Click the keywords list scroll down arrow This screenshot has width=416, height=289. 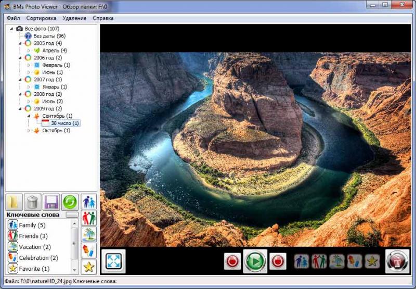tap(74, 270)
